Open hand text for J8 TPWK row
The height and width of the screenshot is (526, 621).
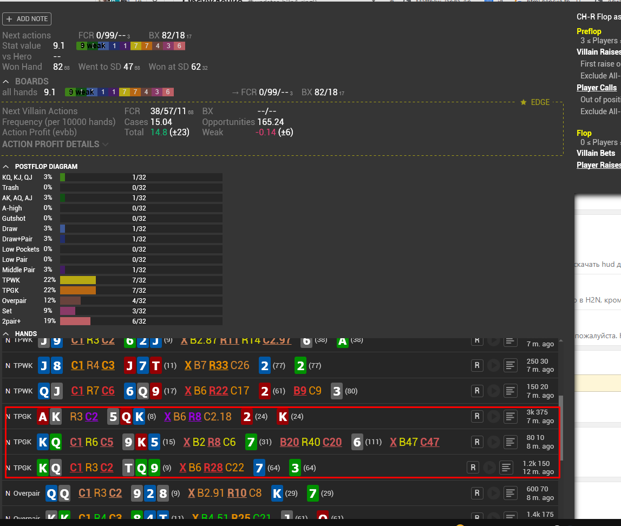[x=510, y=365]
